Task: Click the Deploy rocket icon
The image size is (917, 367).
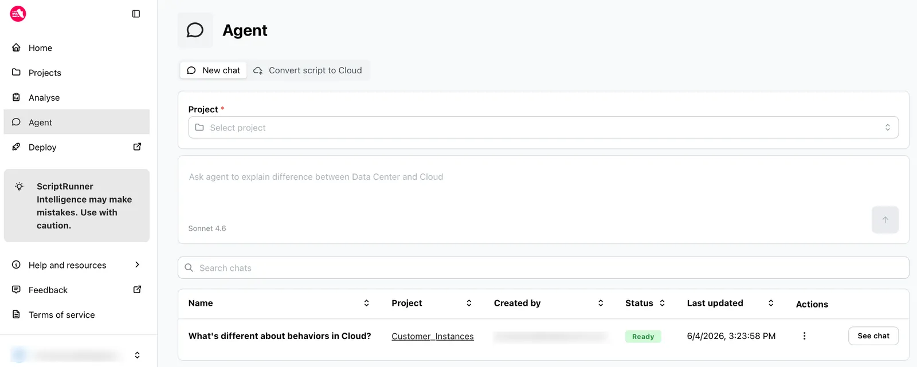Action: [16, 147]
